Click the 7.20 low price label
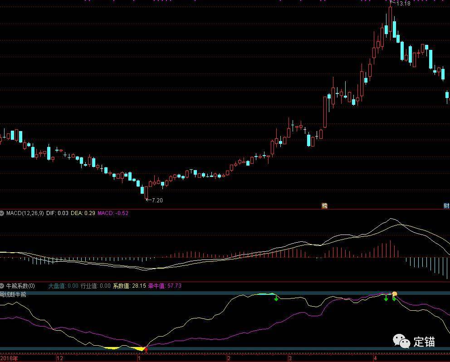 point(157,201)
